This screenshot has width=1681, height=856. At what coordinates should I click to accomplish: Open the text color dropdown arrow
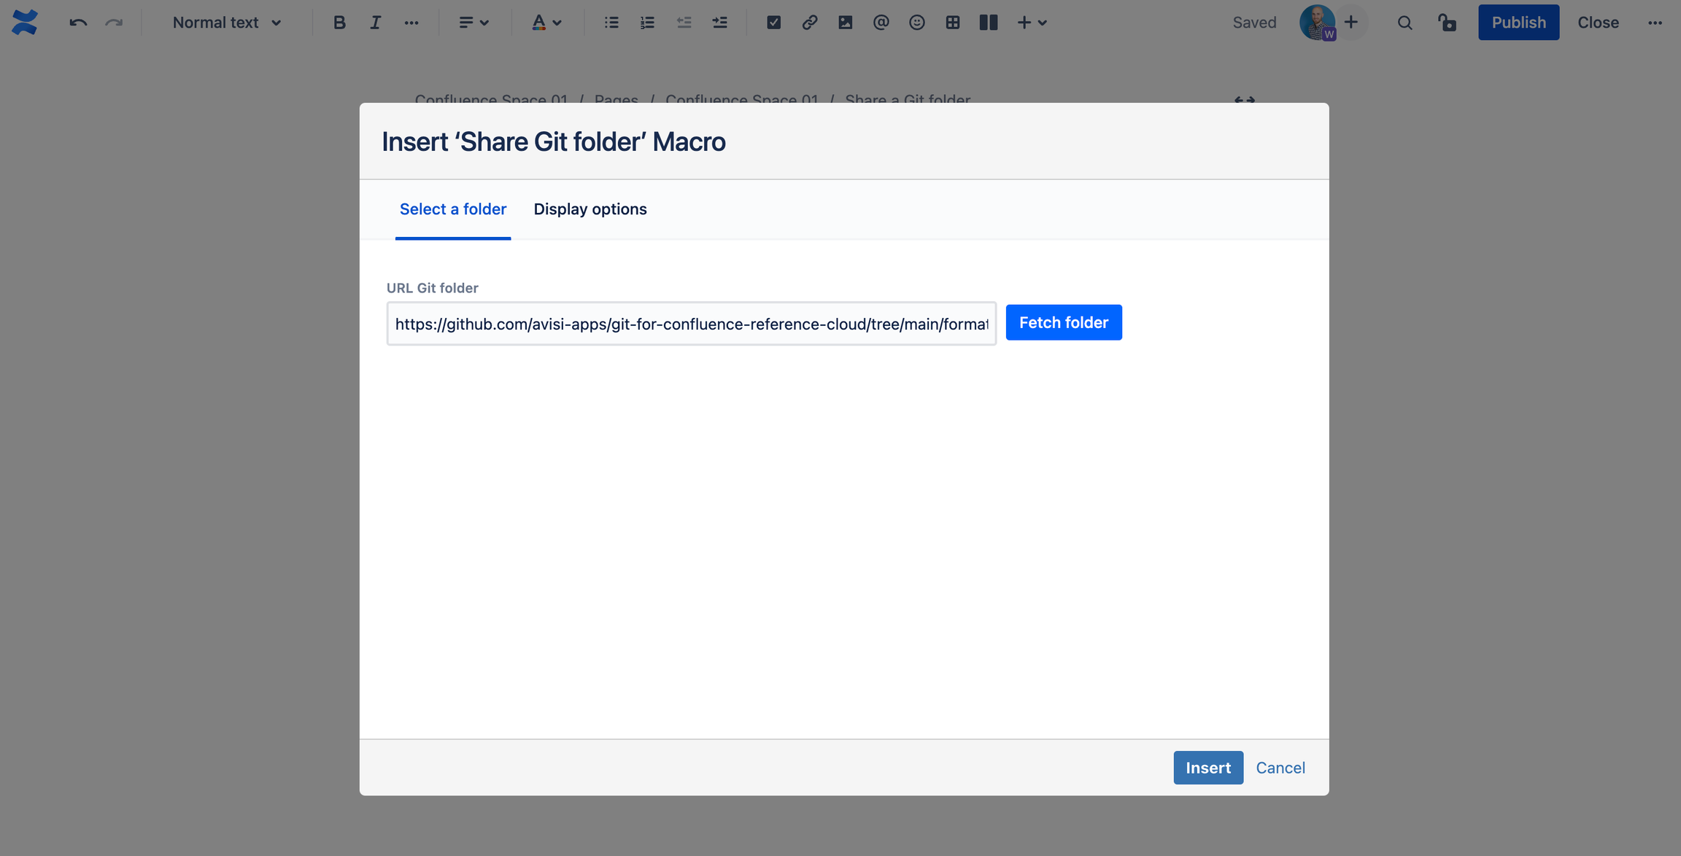[x=557, y=23]
